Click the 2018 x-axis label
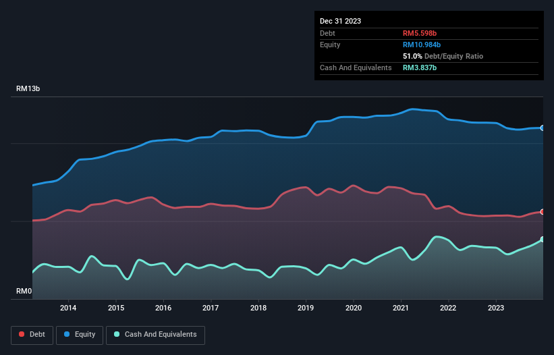554x355 pixels. click(258, 308)
